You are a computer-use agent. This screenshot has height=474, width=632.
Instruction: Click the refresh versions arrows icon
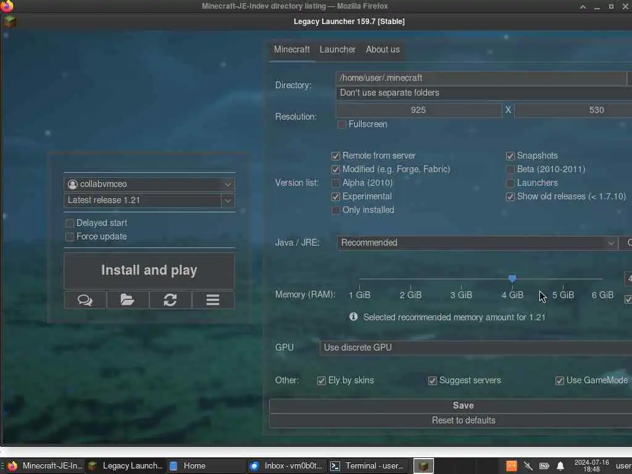[170, 300]
